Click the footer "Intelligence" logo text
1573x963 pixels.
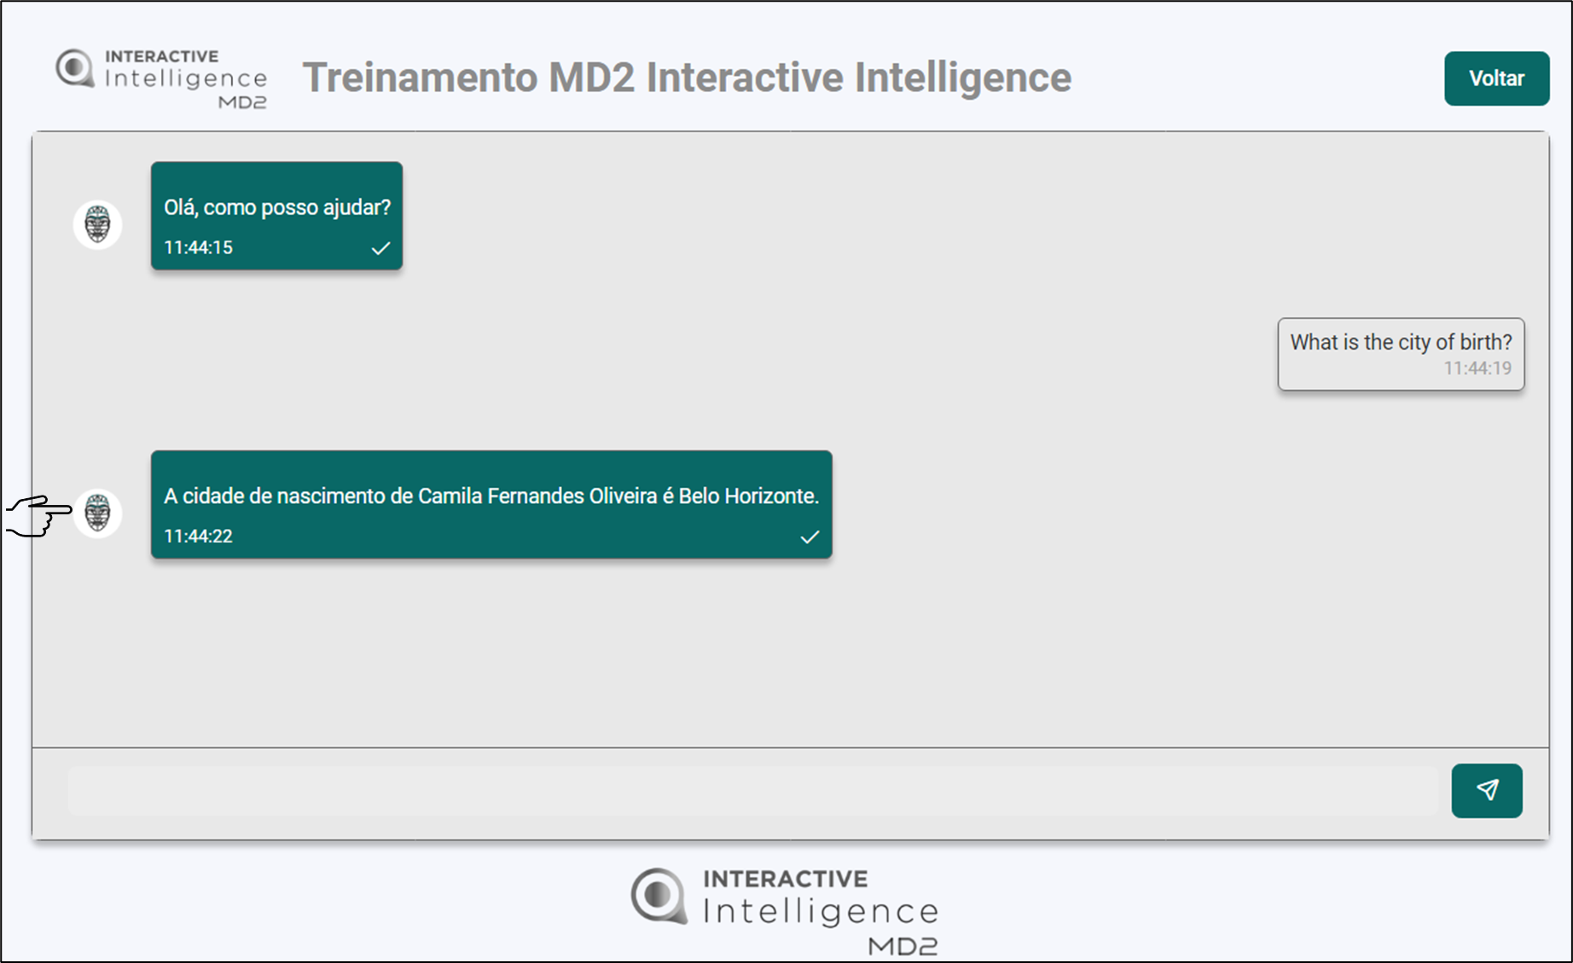point(821,912)
